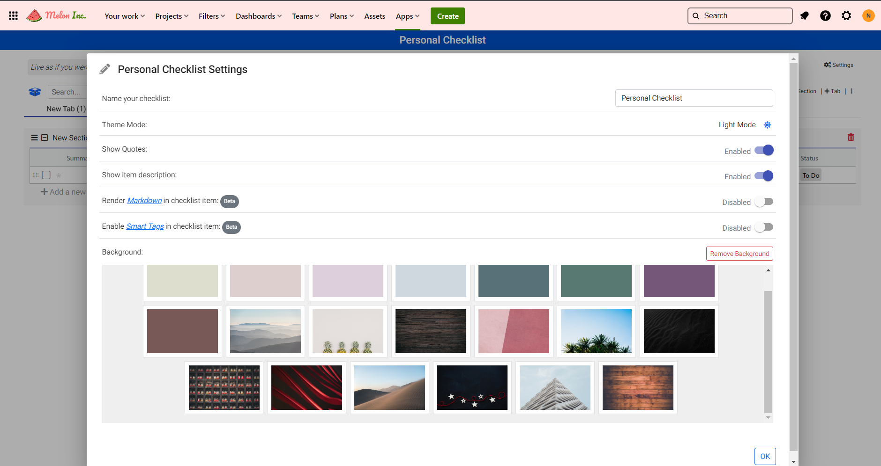Click the Melon Inc. logo
The width and height of the screenshot is (881, 466).
(57, 16)
